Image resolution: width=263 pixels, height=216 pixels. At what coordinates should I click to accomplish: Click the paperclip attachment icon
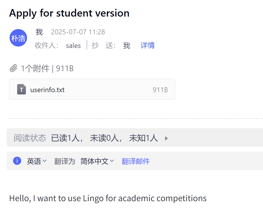13,69
